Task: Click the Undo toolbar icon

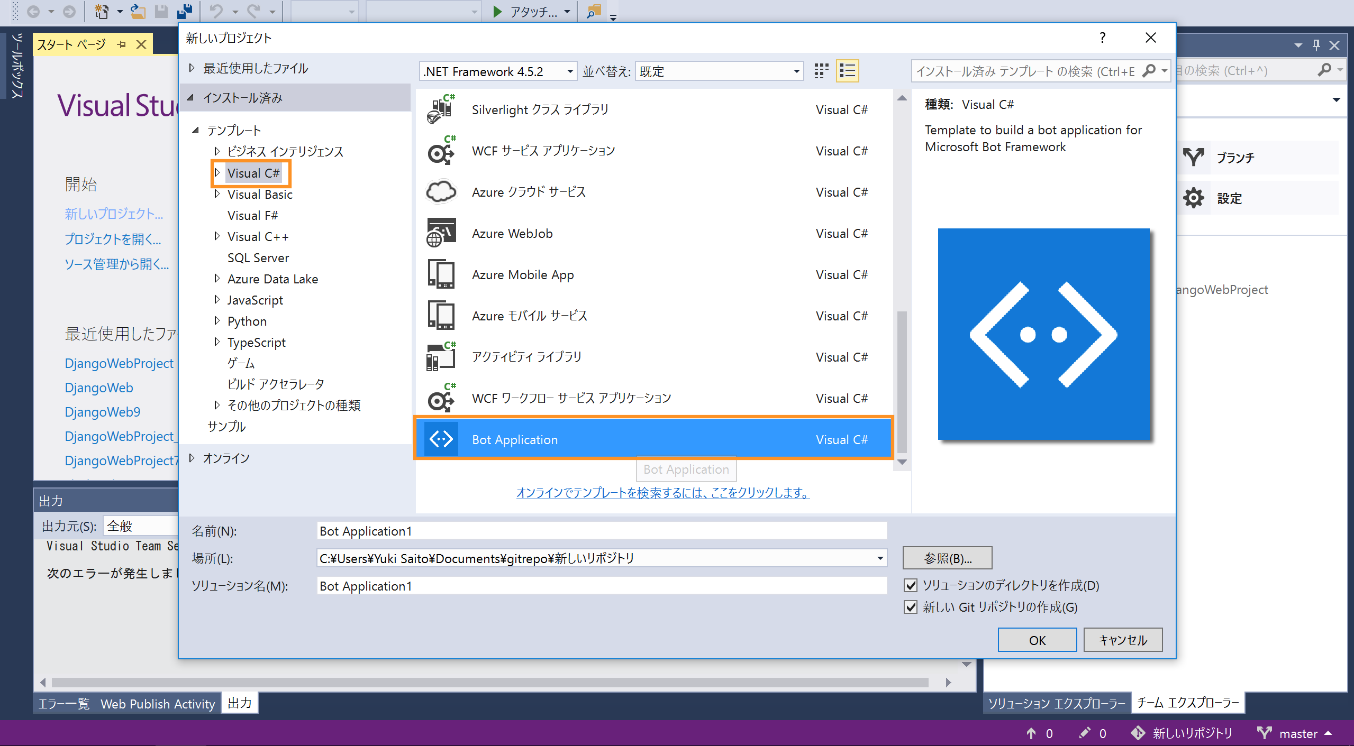Action: click(216, 12)
